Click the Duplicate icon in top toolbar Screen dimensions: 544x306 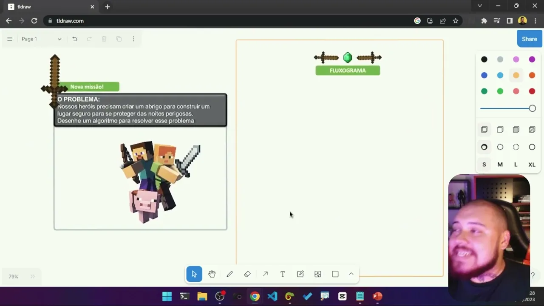119,39
